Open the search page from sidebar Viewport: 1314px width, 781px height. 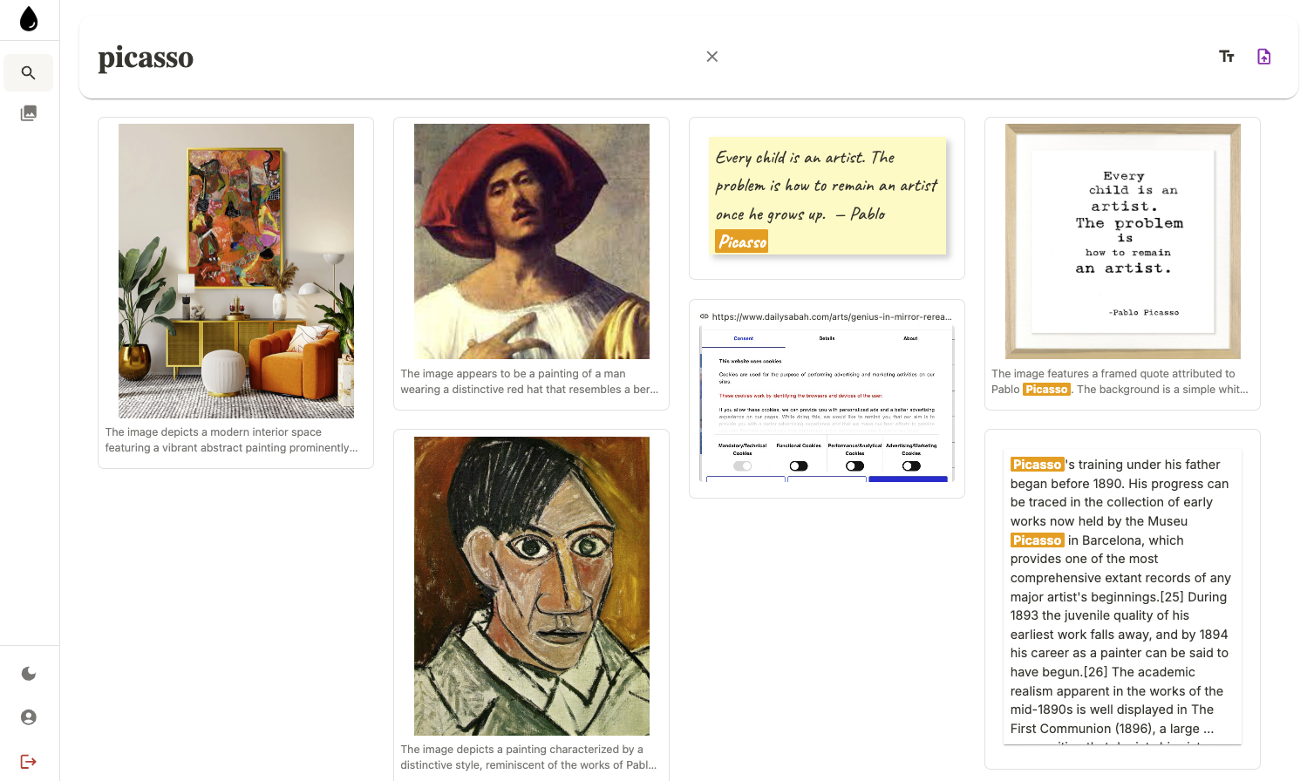(x=29, y=73)
